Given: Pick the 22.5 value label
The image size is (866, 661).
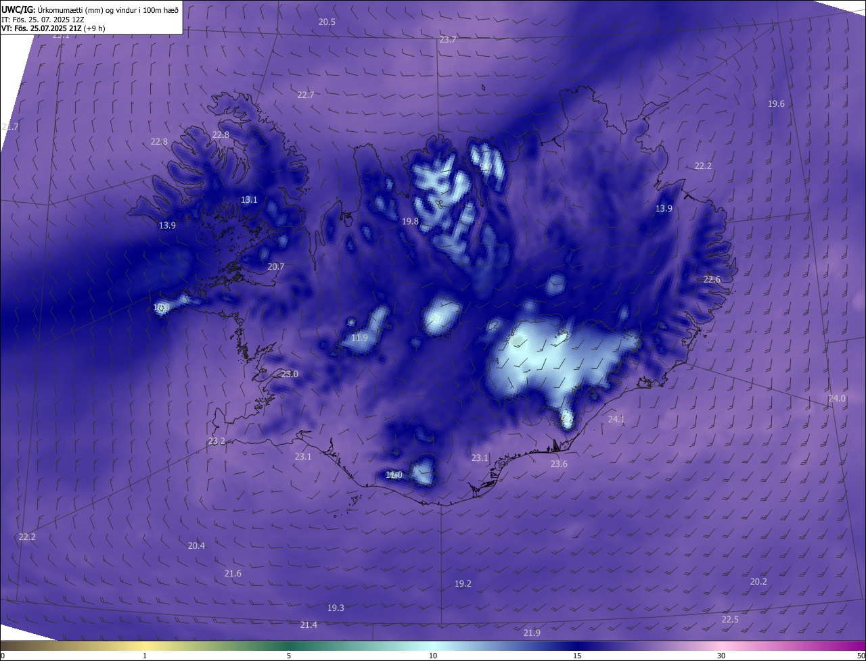Looking at the screenshot, I should pos(730,620).
